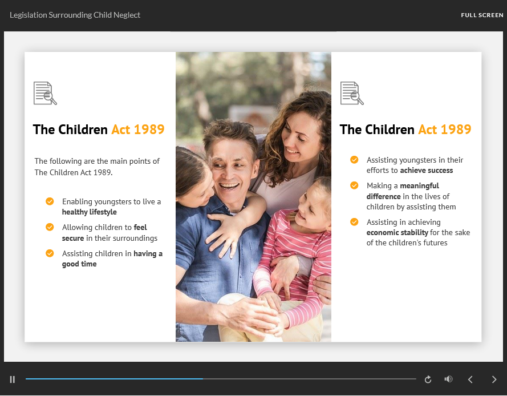Click checkmark beside achieve success
Viewport: 507px width, 396px height.
tap(354, 160)
